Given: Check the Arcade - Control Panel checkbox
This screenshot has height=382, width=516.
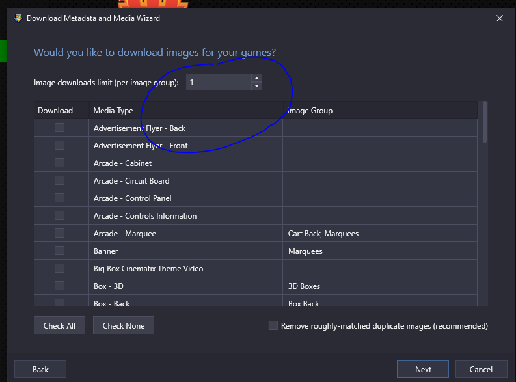Looking at the screenshot, I should [x=60, y=198].
